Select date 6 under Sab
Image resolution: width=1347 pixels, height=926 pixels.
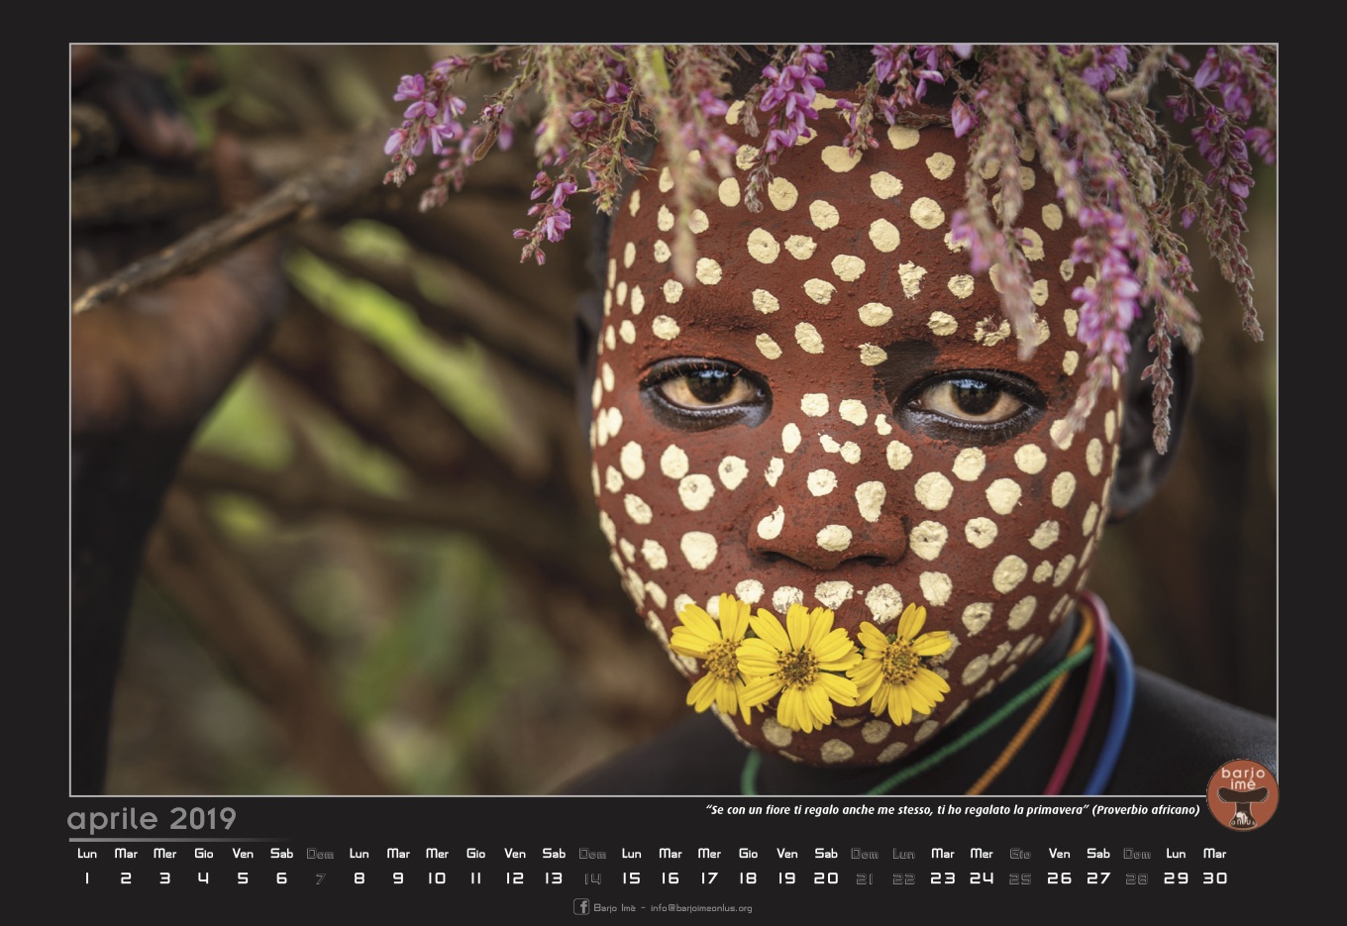281,877
